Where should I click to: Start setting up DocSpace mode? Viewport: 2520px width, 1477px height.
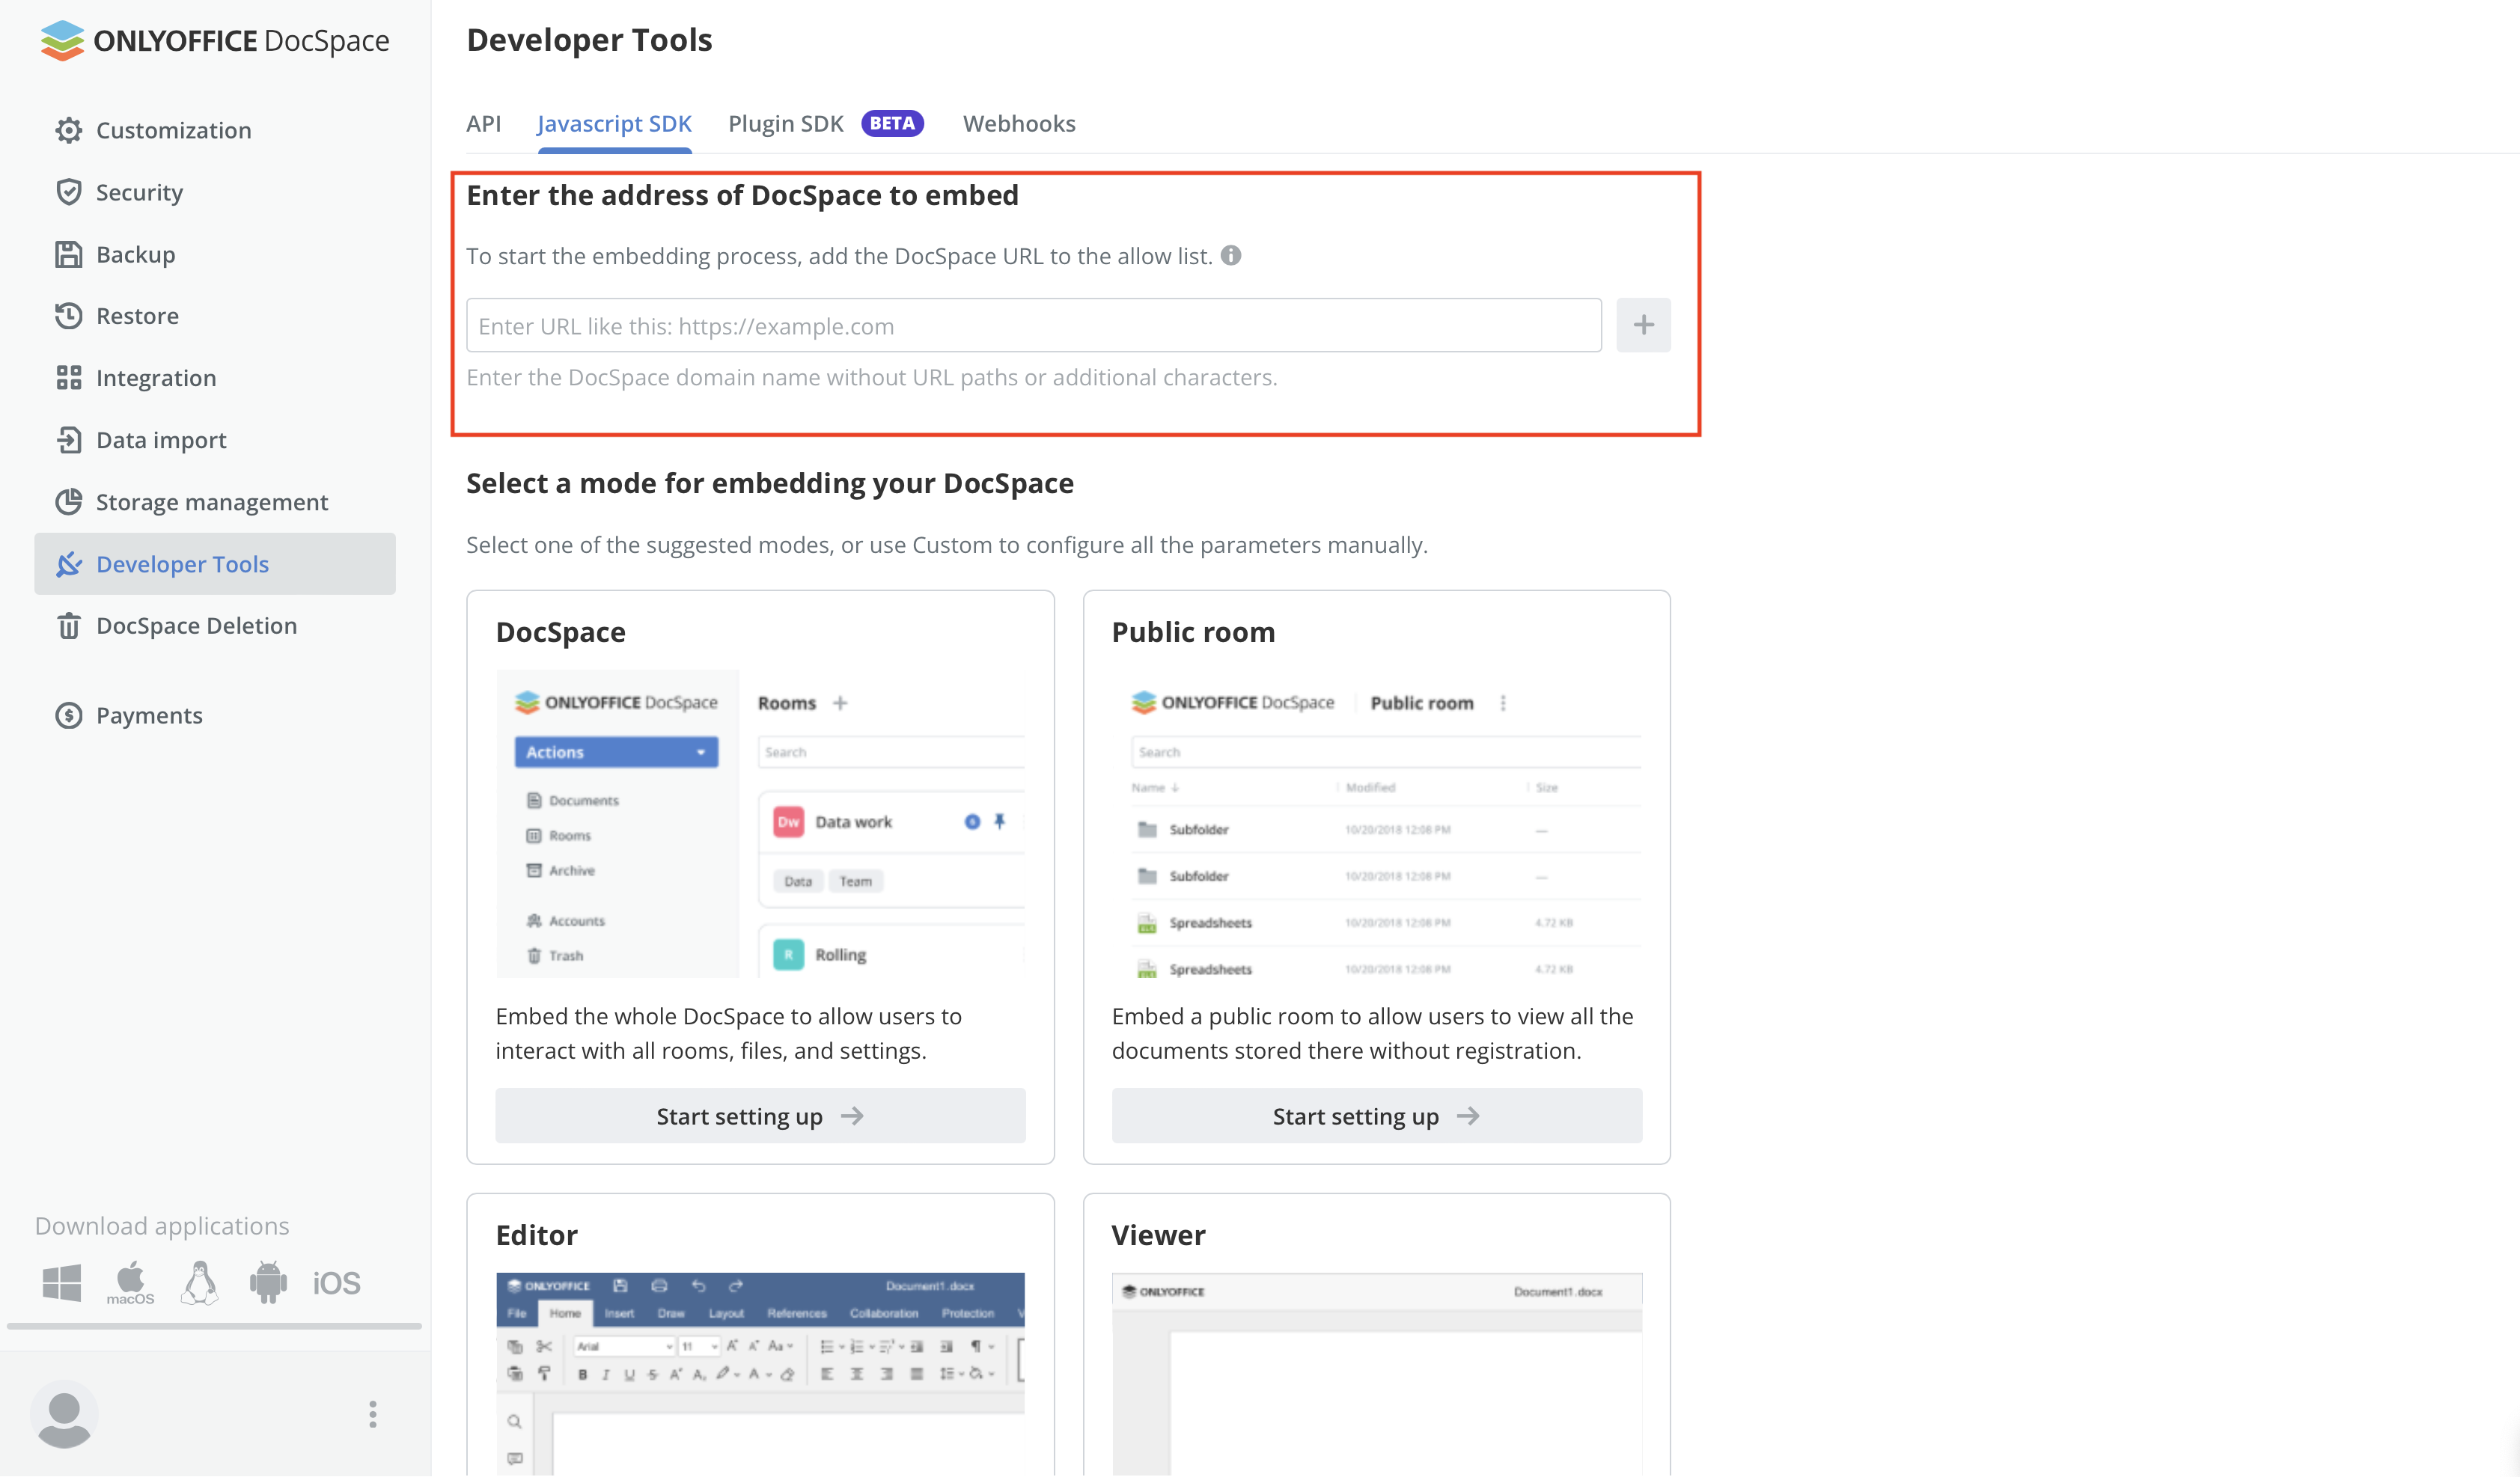pos(760,1116)
